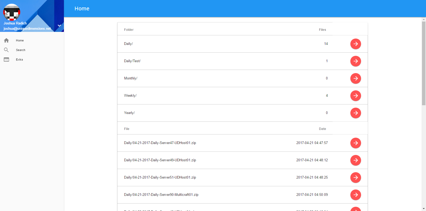Click Joshua Radich profile avatar

12,12
